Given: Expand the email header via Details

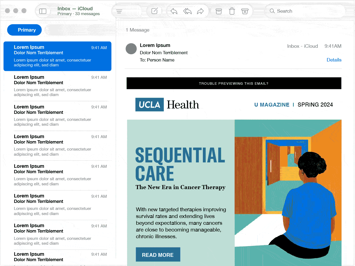Looking at the screenshot, I should click(x=334, y=60).
